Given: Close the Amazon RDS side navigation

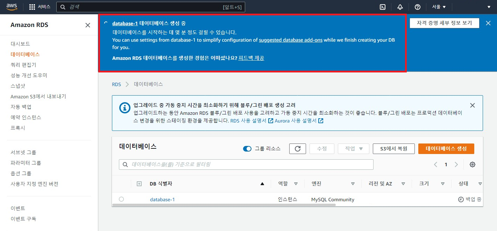Looking at the screenshot, I should [x=88, y=25].
